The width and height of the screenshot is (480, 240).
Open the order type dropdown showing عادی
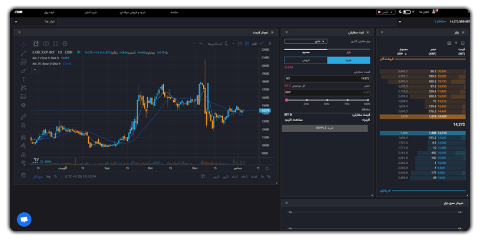pyautogui.click(x=306, y=41)
